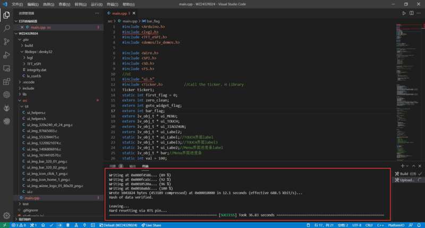Click PlatformIO Build checkmark in status bar
Image resolution: width=425 pixels, height=228 pixels.
[x=51, y=225]
